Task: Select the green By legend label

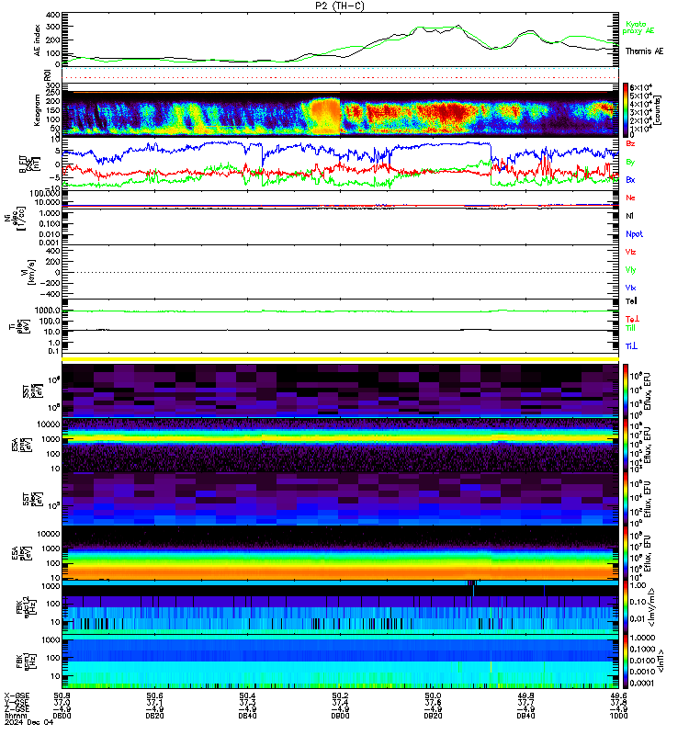Action: tap(630, 163)
